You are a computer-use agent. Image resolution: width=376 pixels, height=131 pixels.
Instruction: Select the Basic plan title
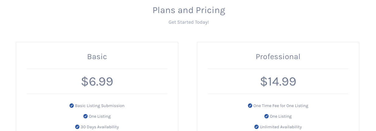click(97, 57)
